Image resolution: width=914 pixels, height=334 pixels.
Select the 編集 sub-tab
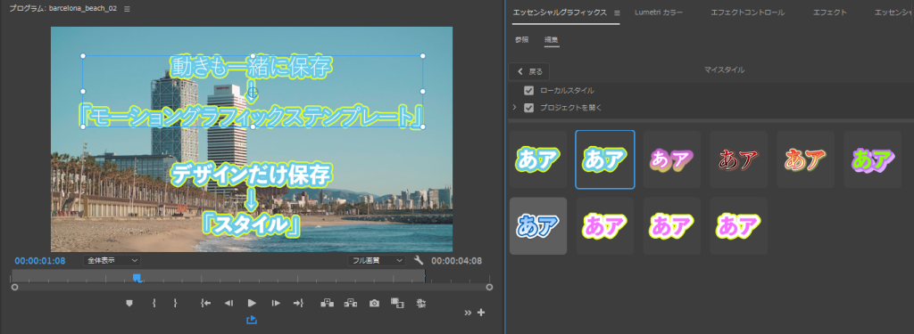552,40
